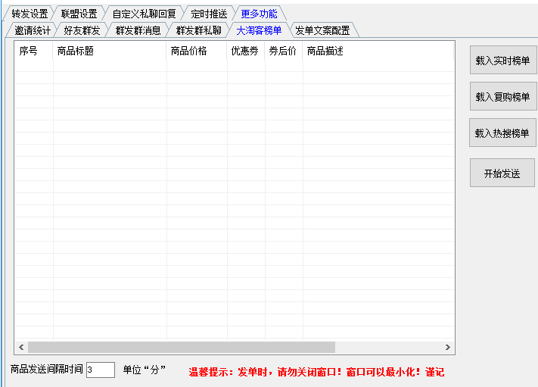
Task: Click the 商品价格 column header
Action: point(197,51)
